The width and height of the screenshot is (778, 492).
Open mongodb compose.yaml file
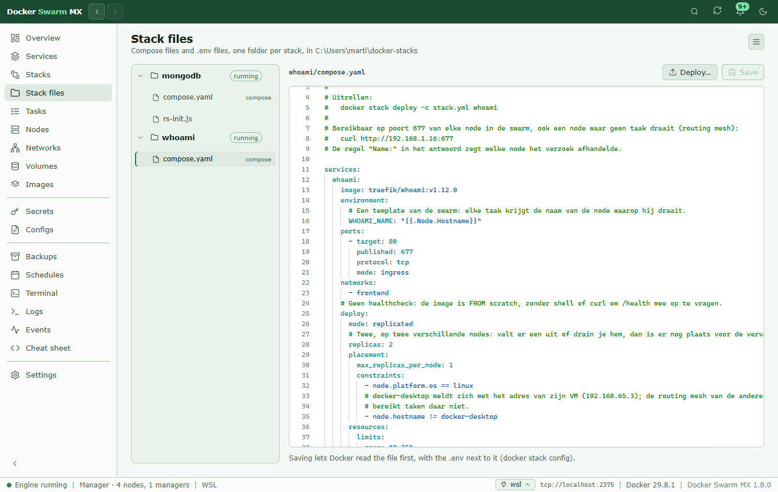(205, 97)
